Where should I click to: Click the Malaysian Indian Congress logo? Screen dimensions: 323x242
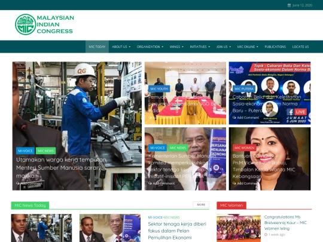click(x=44, y=24)
